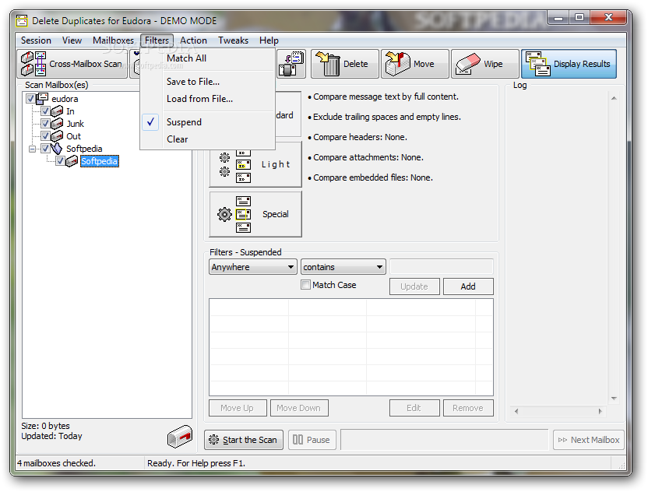Open the Session menu
Viewport: 648px width, 492px height.
[x=36, y=40]
